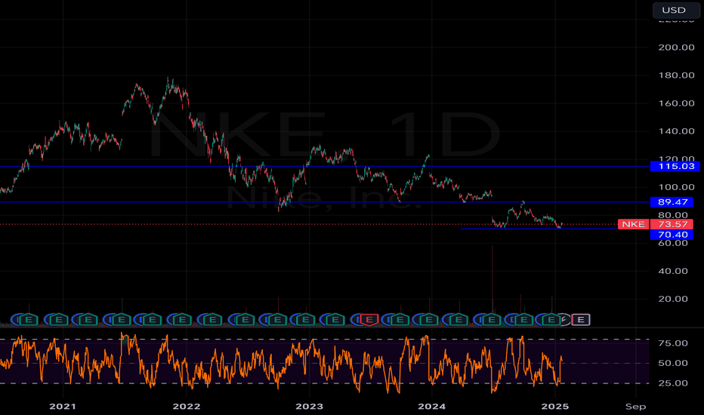Select the 70.40 blue price label
Screen dimensions: 704x415
click(x=672, y=235)
